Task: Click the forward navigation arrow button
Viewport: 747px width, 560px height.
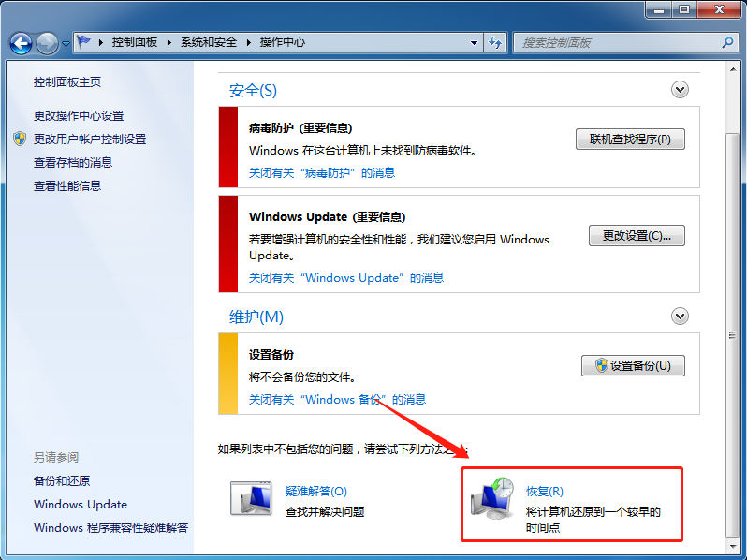Action: point(47,43)
